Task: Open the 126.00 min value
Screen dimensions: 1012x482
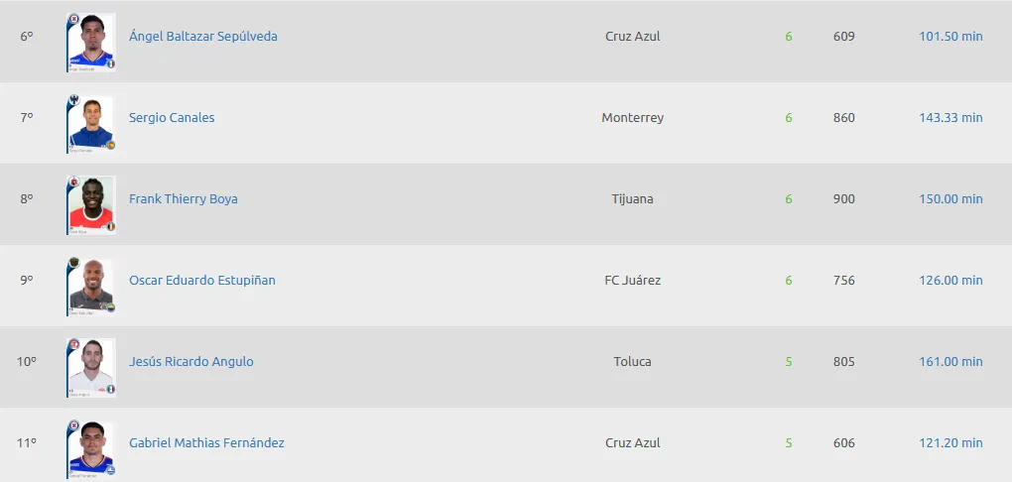Action: pyautogui.click(x=950, y=280)
